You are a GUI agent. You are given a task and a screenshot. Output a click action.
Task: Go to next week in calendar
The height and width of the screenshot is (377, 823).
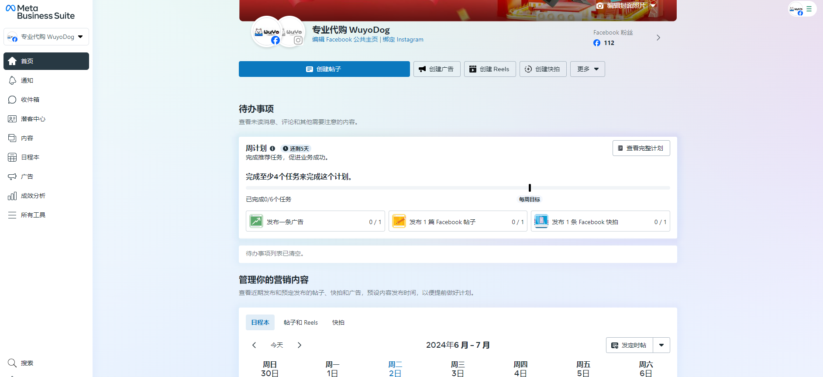[300, 345]
